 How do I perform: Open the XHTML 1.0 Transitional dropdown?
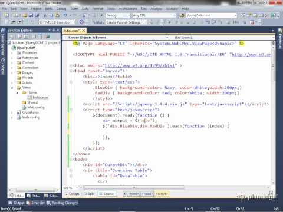pos(57,22)
